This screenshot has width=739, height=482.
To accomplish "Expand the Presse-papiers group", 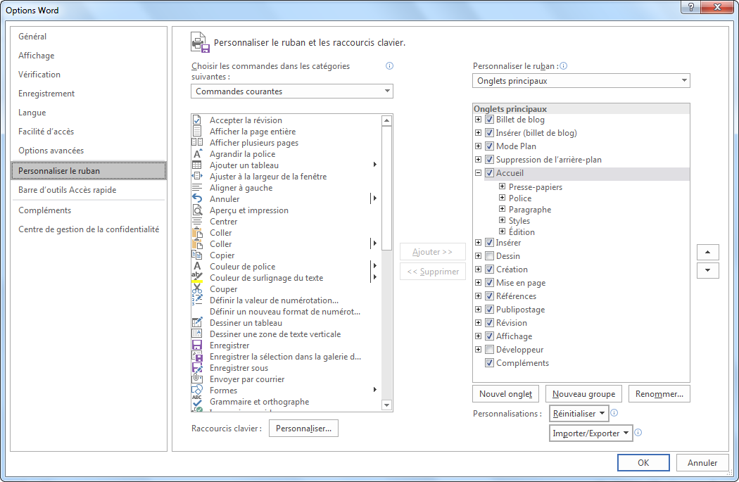I will click(502, 186).
